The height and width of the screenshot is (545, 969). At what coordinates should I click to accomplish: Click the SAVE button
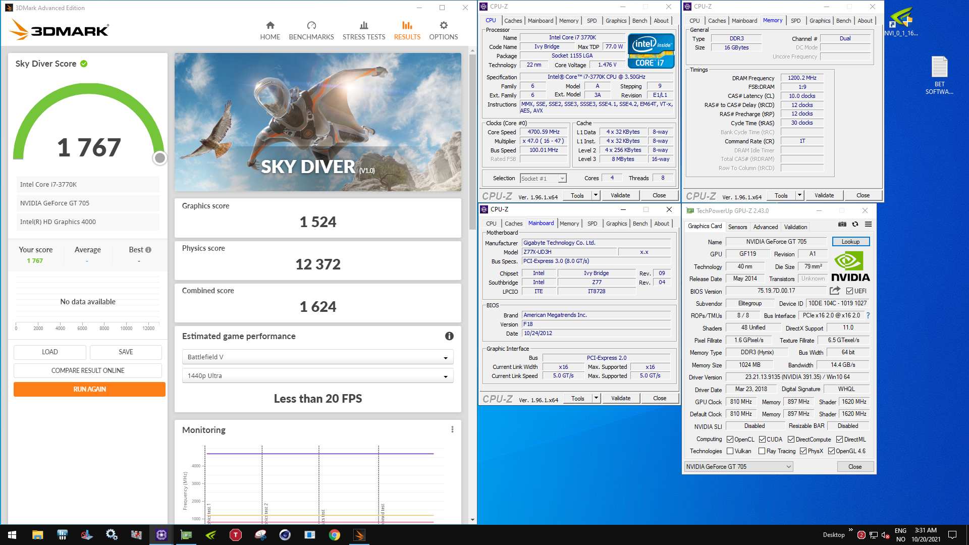click(126, 352)
